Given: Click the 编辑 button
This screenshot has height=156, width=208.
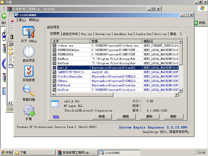Looking at the screenshot, I should pyautogui.click(x=126, y=116).
